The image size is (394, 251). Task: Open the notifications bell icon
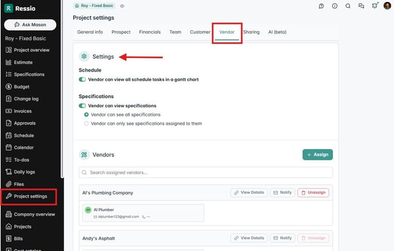point(375,6)
